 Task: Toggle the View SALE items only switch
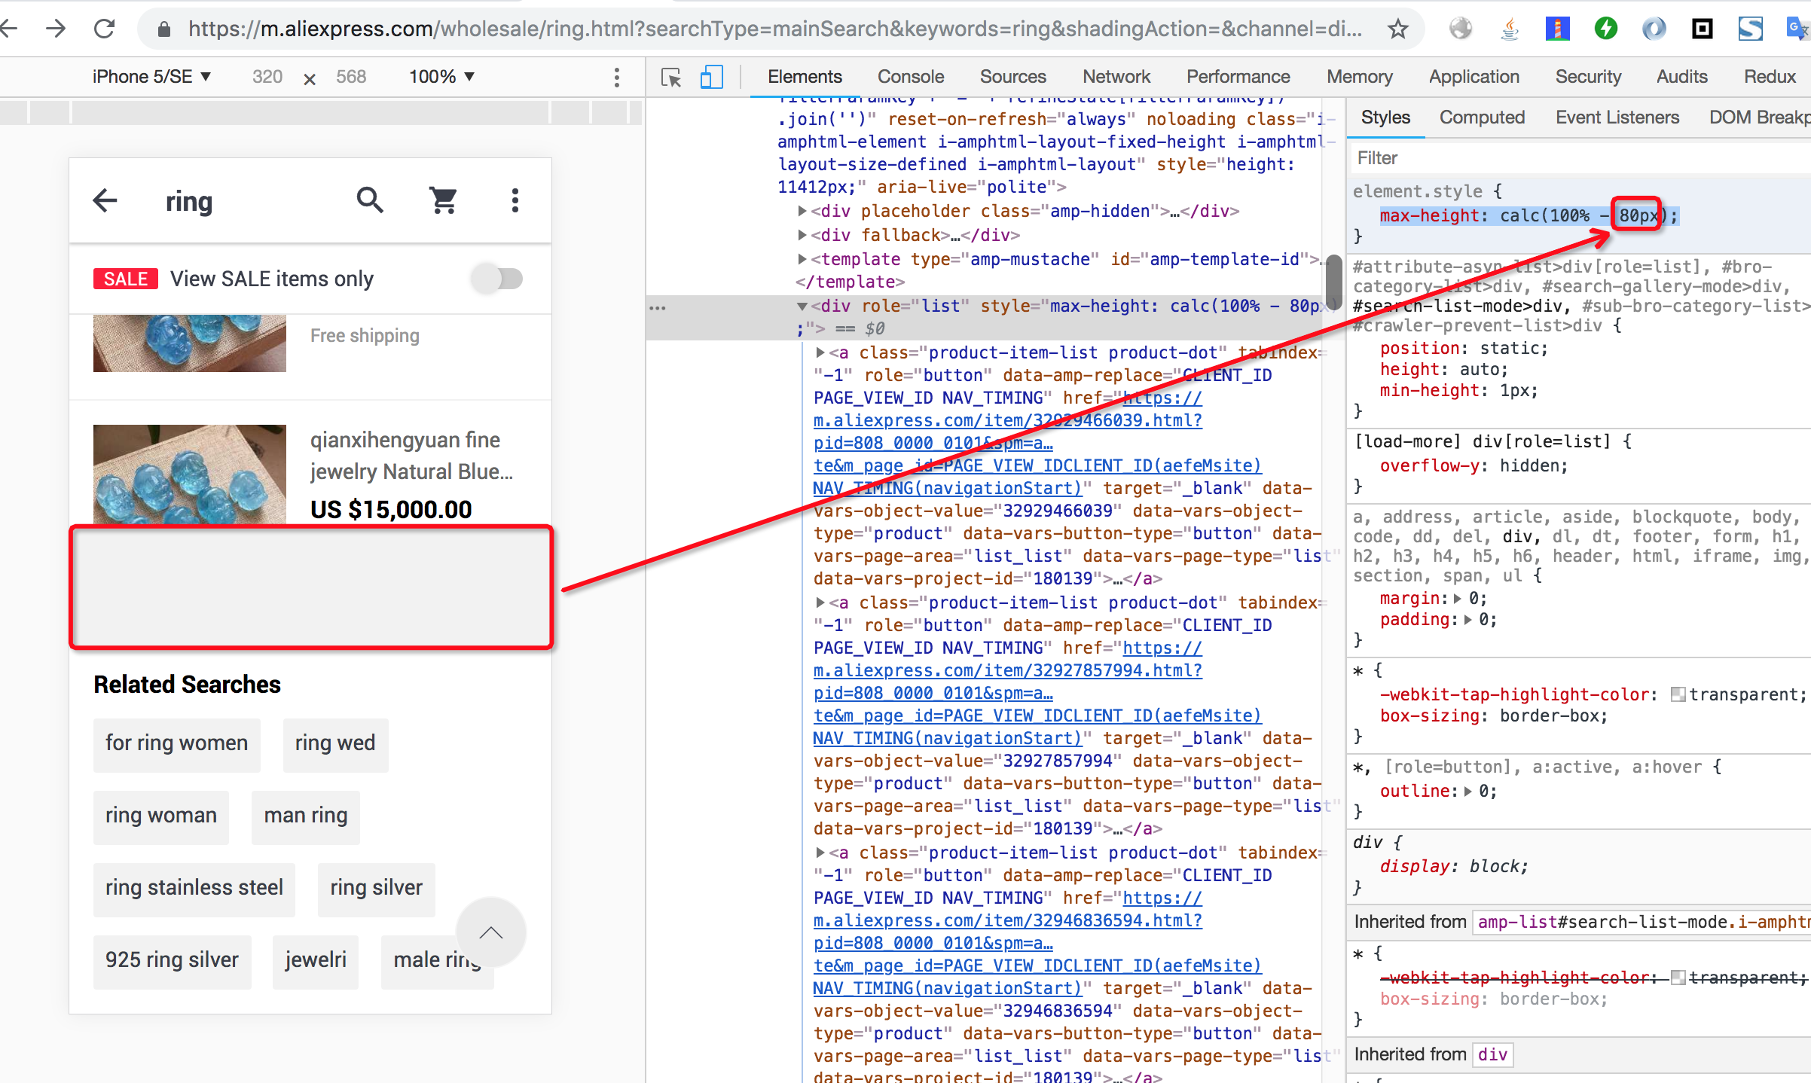[x=497, y=279]
